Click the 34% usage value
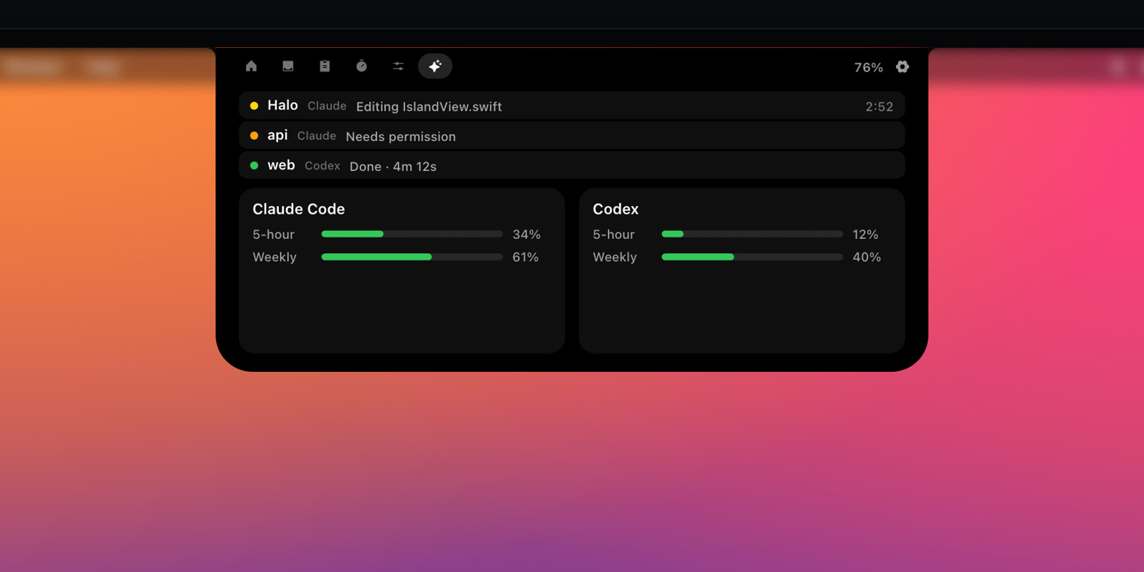The width and height of the screenshot is (1144, 572). pos(526,235)
